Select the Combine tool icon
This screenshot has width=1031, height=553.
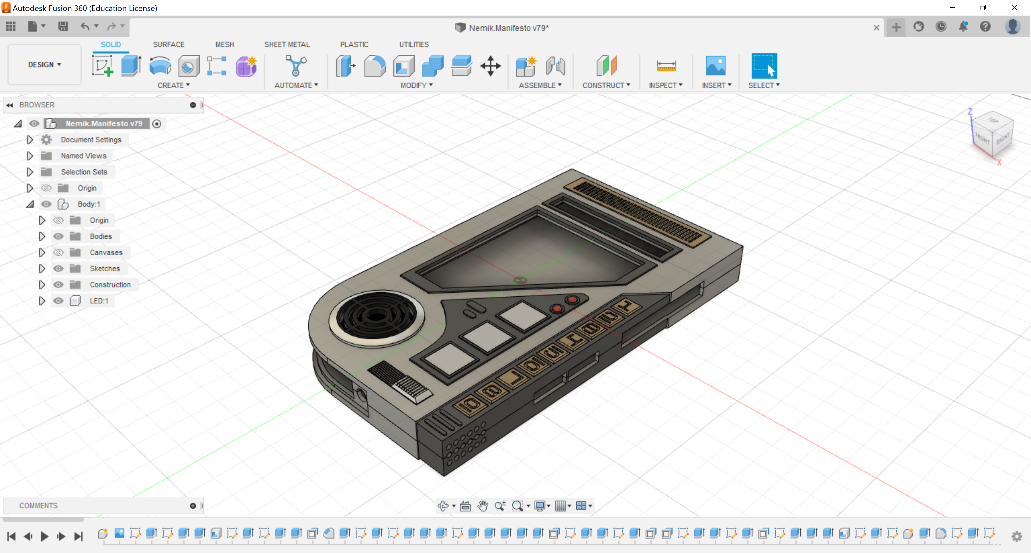pos(433,66)
